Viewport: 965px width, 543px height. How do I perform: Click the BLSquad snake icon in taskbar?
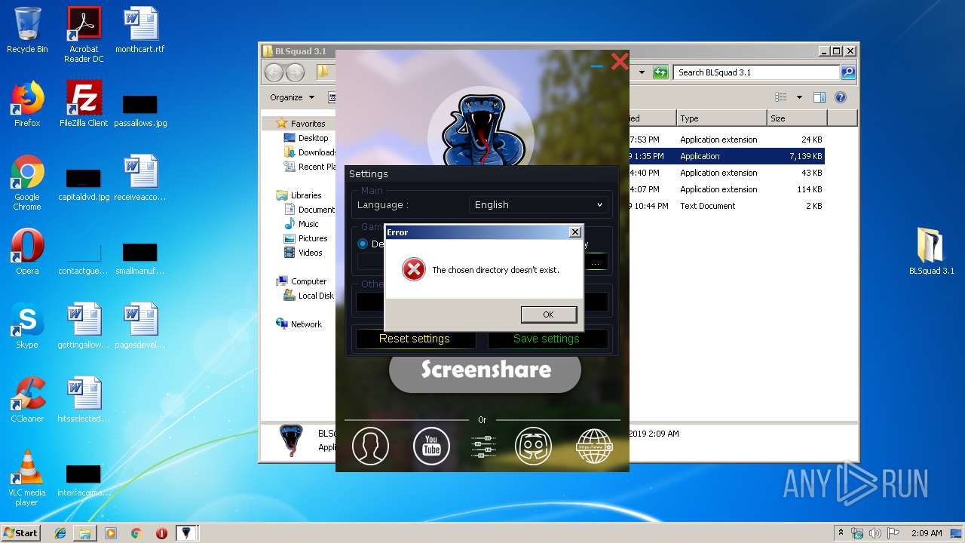[x=186, y=533]
